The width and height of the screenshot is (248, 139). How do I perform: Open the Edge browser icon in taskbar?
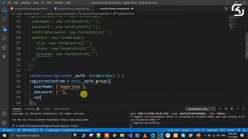(x=153, y=136)
